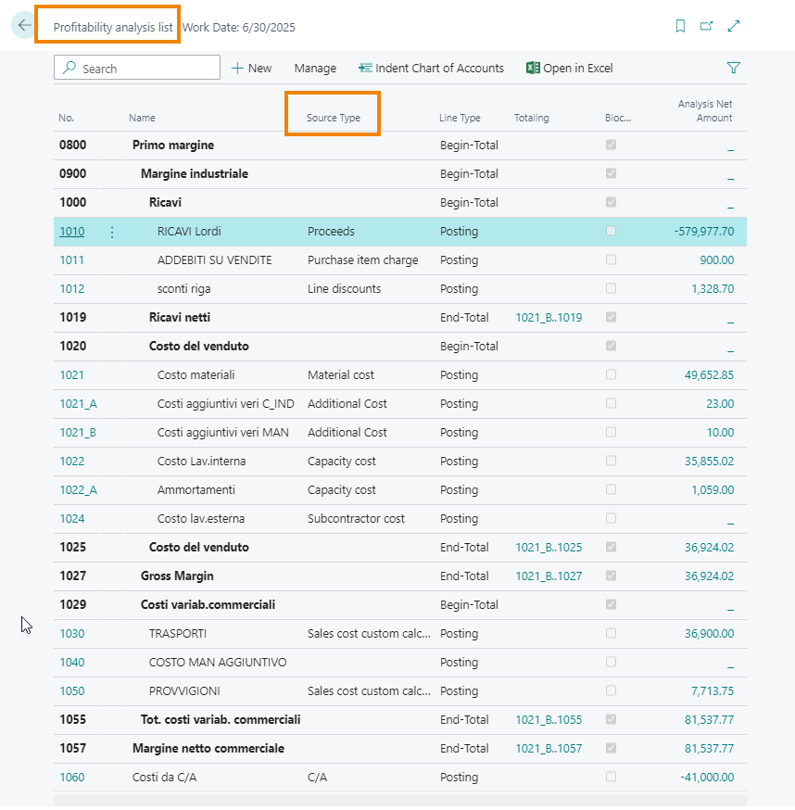Open this page in a new window
Screen dimensions: 795x810
click(x=707, y=26)
